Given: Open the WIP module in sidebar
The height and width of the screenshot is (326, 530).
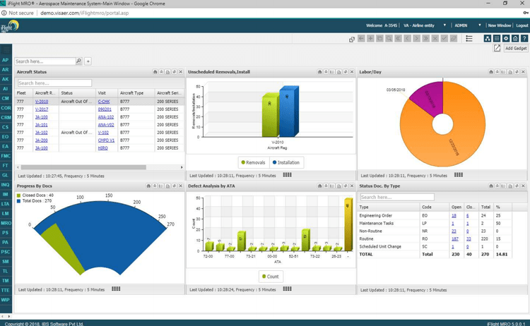Looking at the screenshot, I should 6,300.
